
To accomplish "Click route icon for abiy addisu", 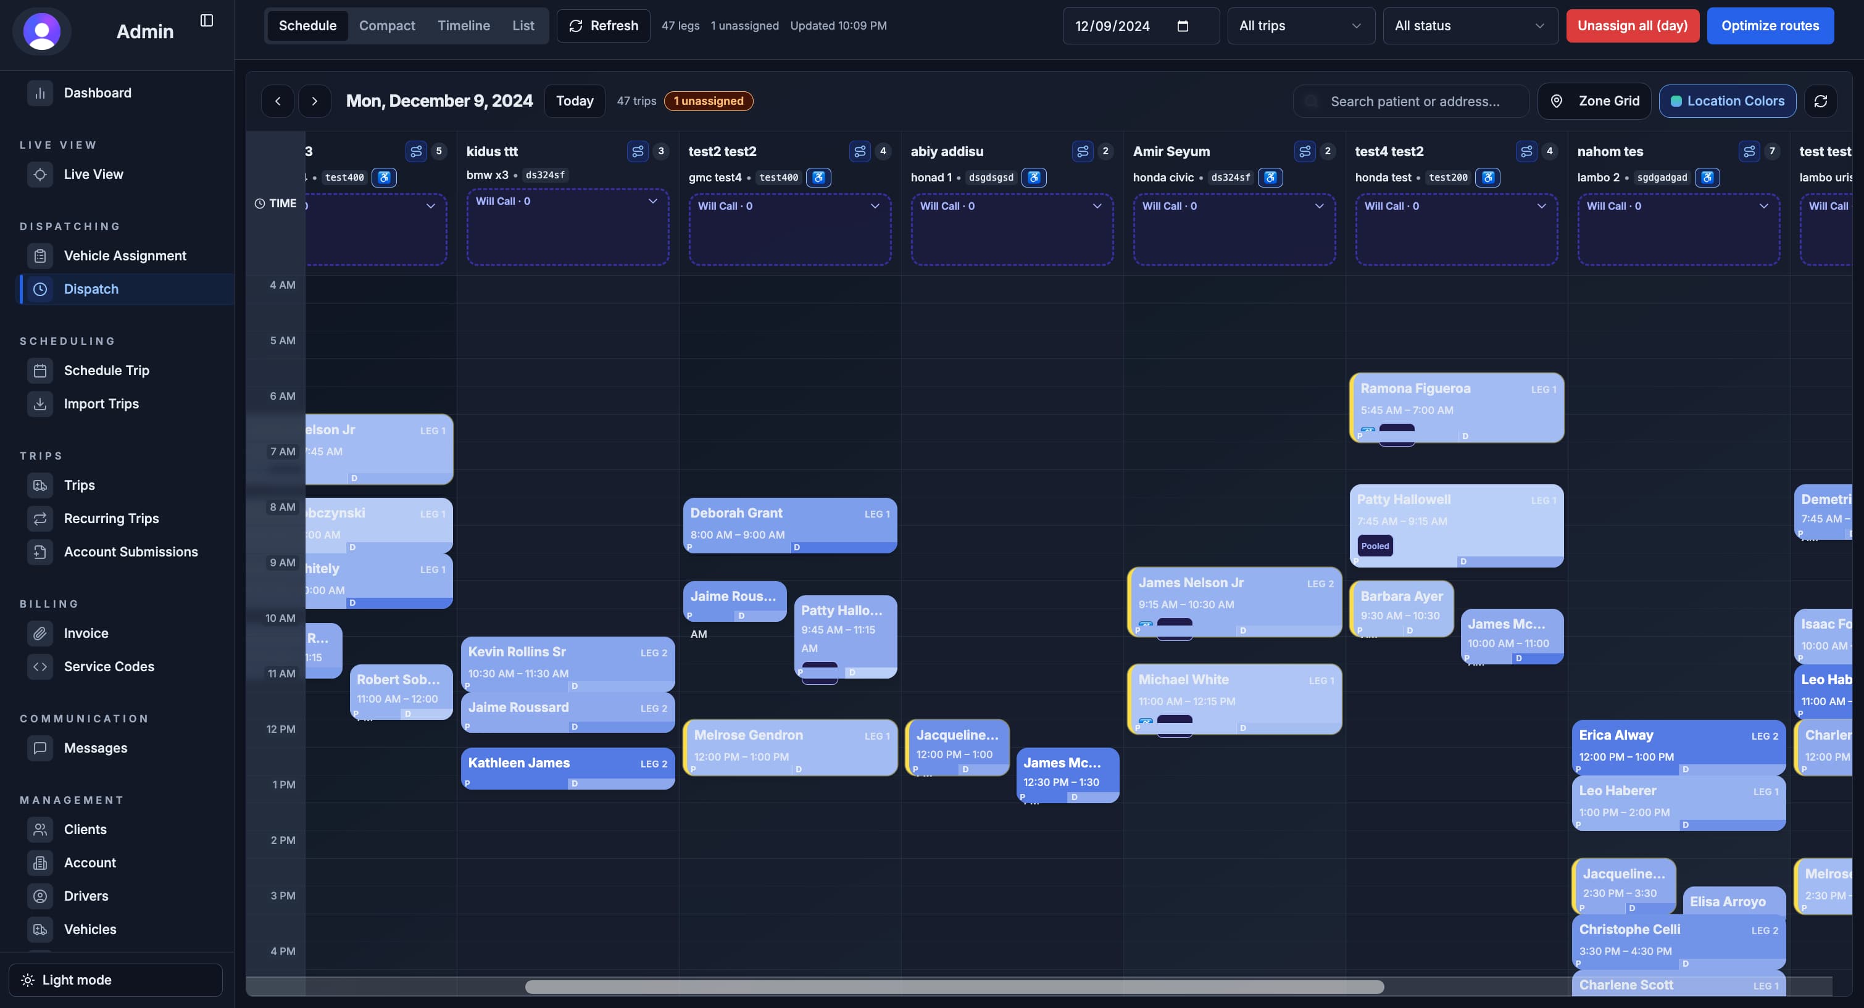I will pyautogui.click(x=1083, y=151).
